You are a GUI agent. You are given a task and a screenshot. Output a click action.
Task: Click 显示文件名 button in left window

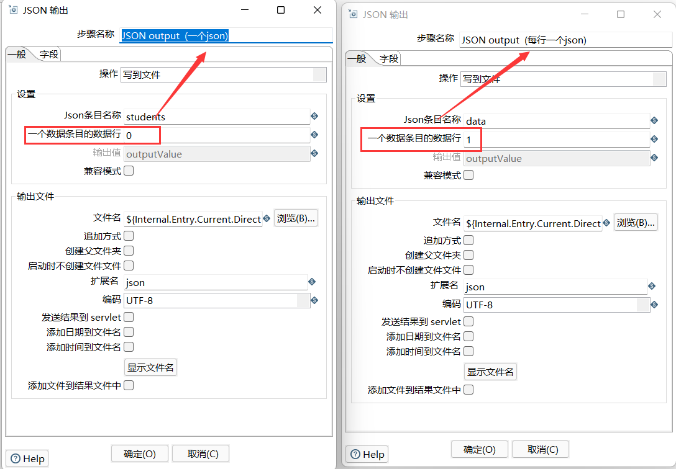[150, 367]
